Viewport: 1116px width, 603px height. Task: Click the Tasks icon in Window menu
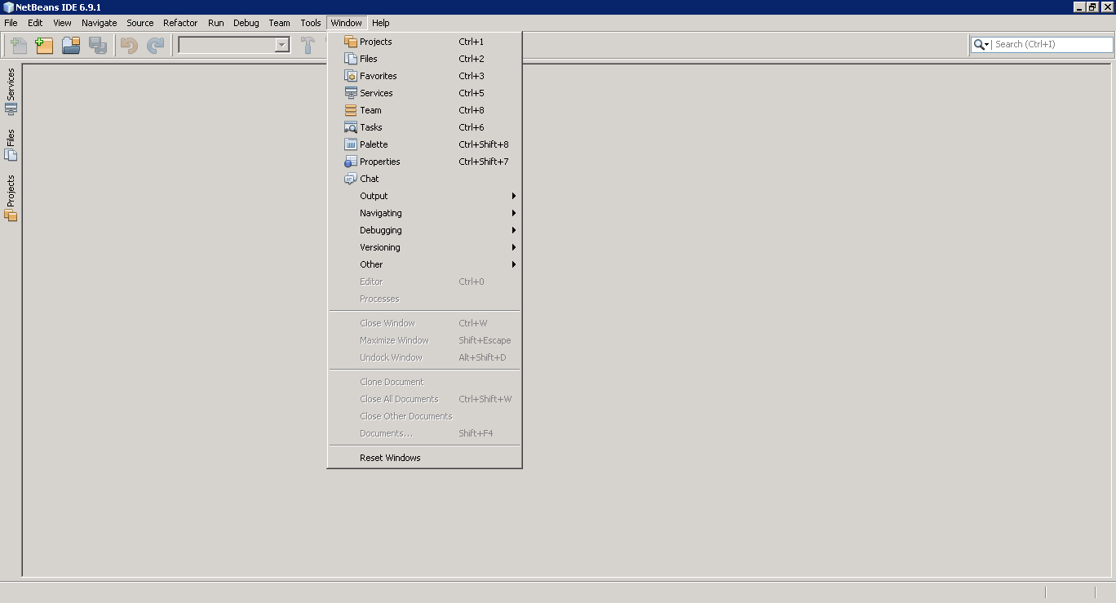point(351,127)
